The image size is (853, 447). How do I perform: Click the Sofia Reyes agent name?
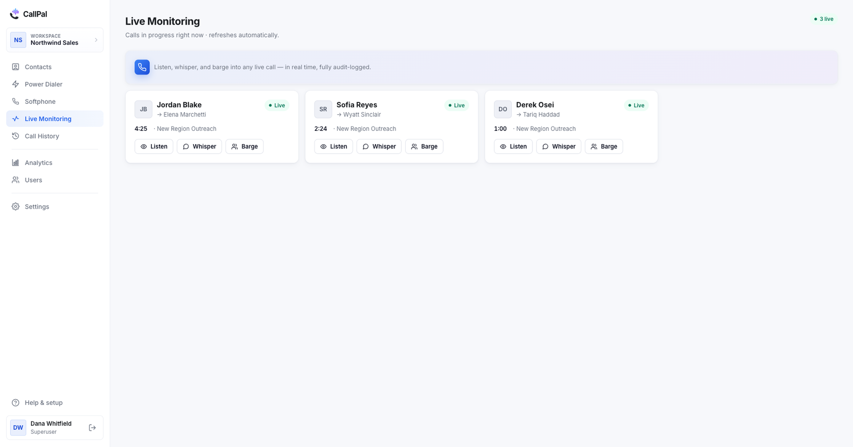tap(357, 105)
